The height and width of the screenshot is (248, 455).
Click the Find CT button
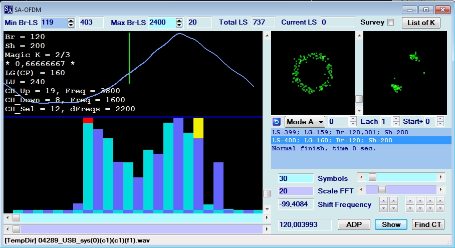pos(428,224)
